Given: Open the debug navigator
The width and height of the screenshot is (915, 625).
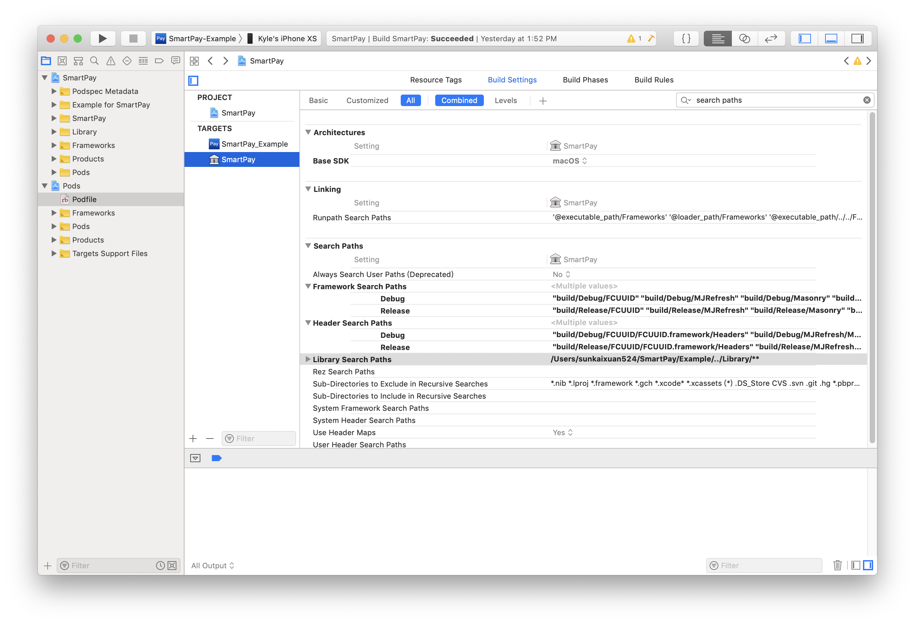Looking at the screenshot, I should [x=143, y=61].
